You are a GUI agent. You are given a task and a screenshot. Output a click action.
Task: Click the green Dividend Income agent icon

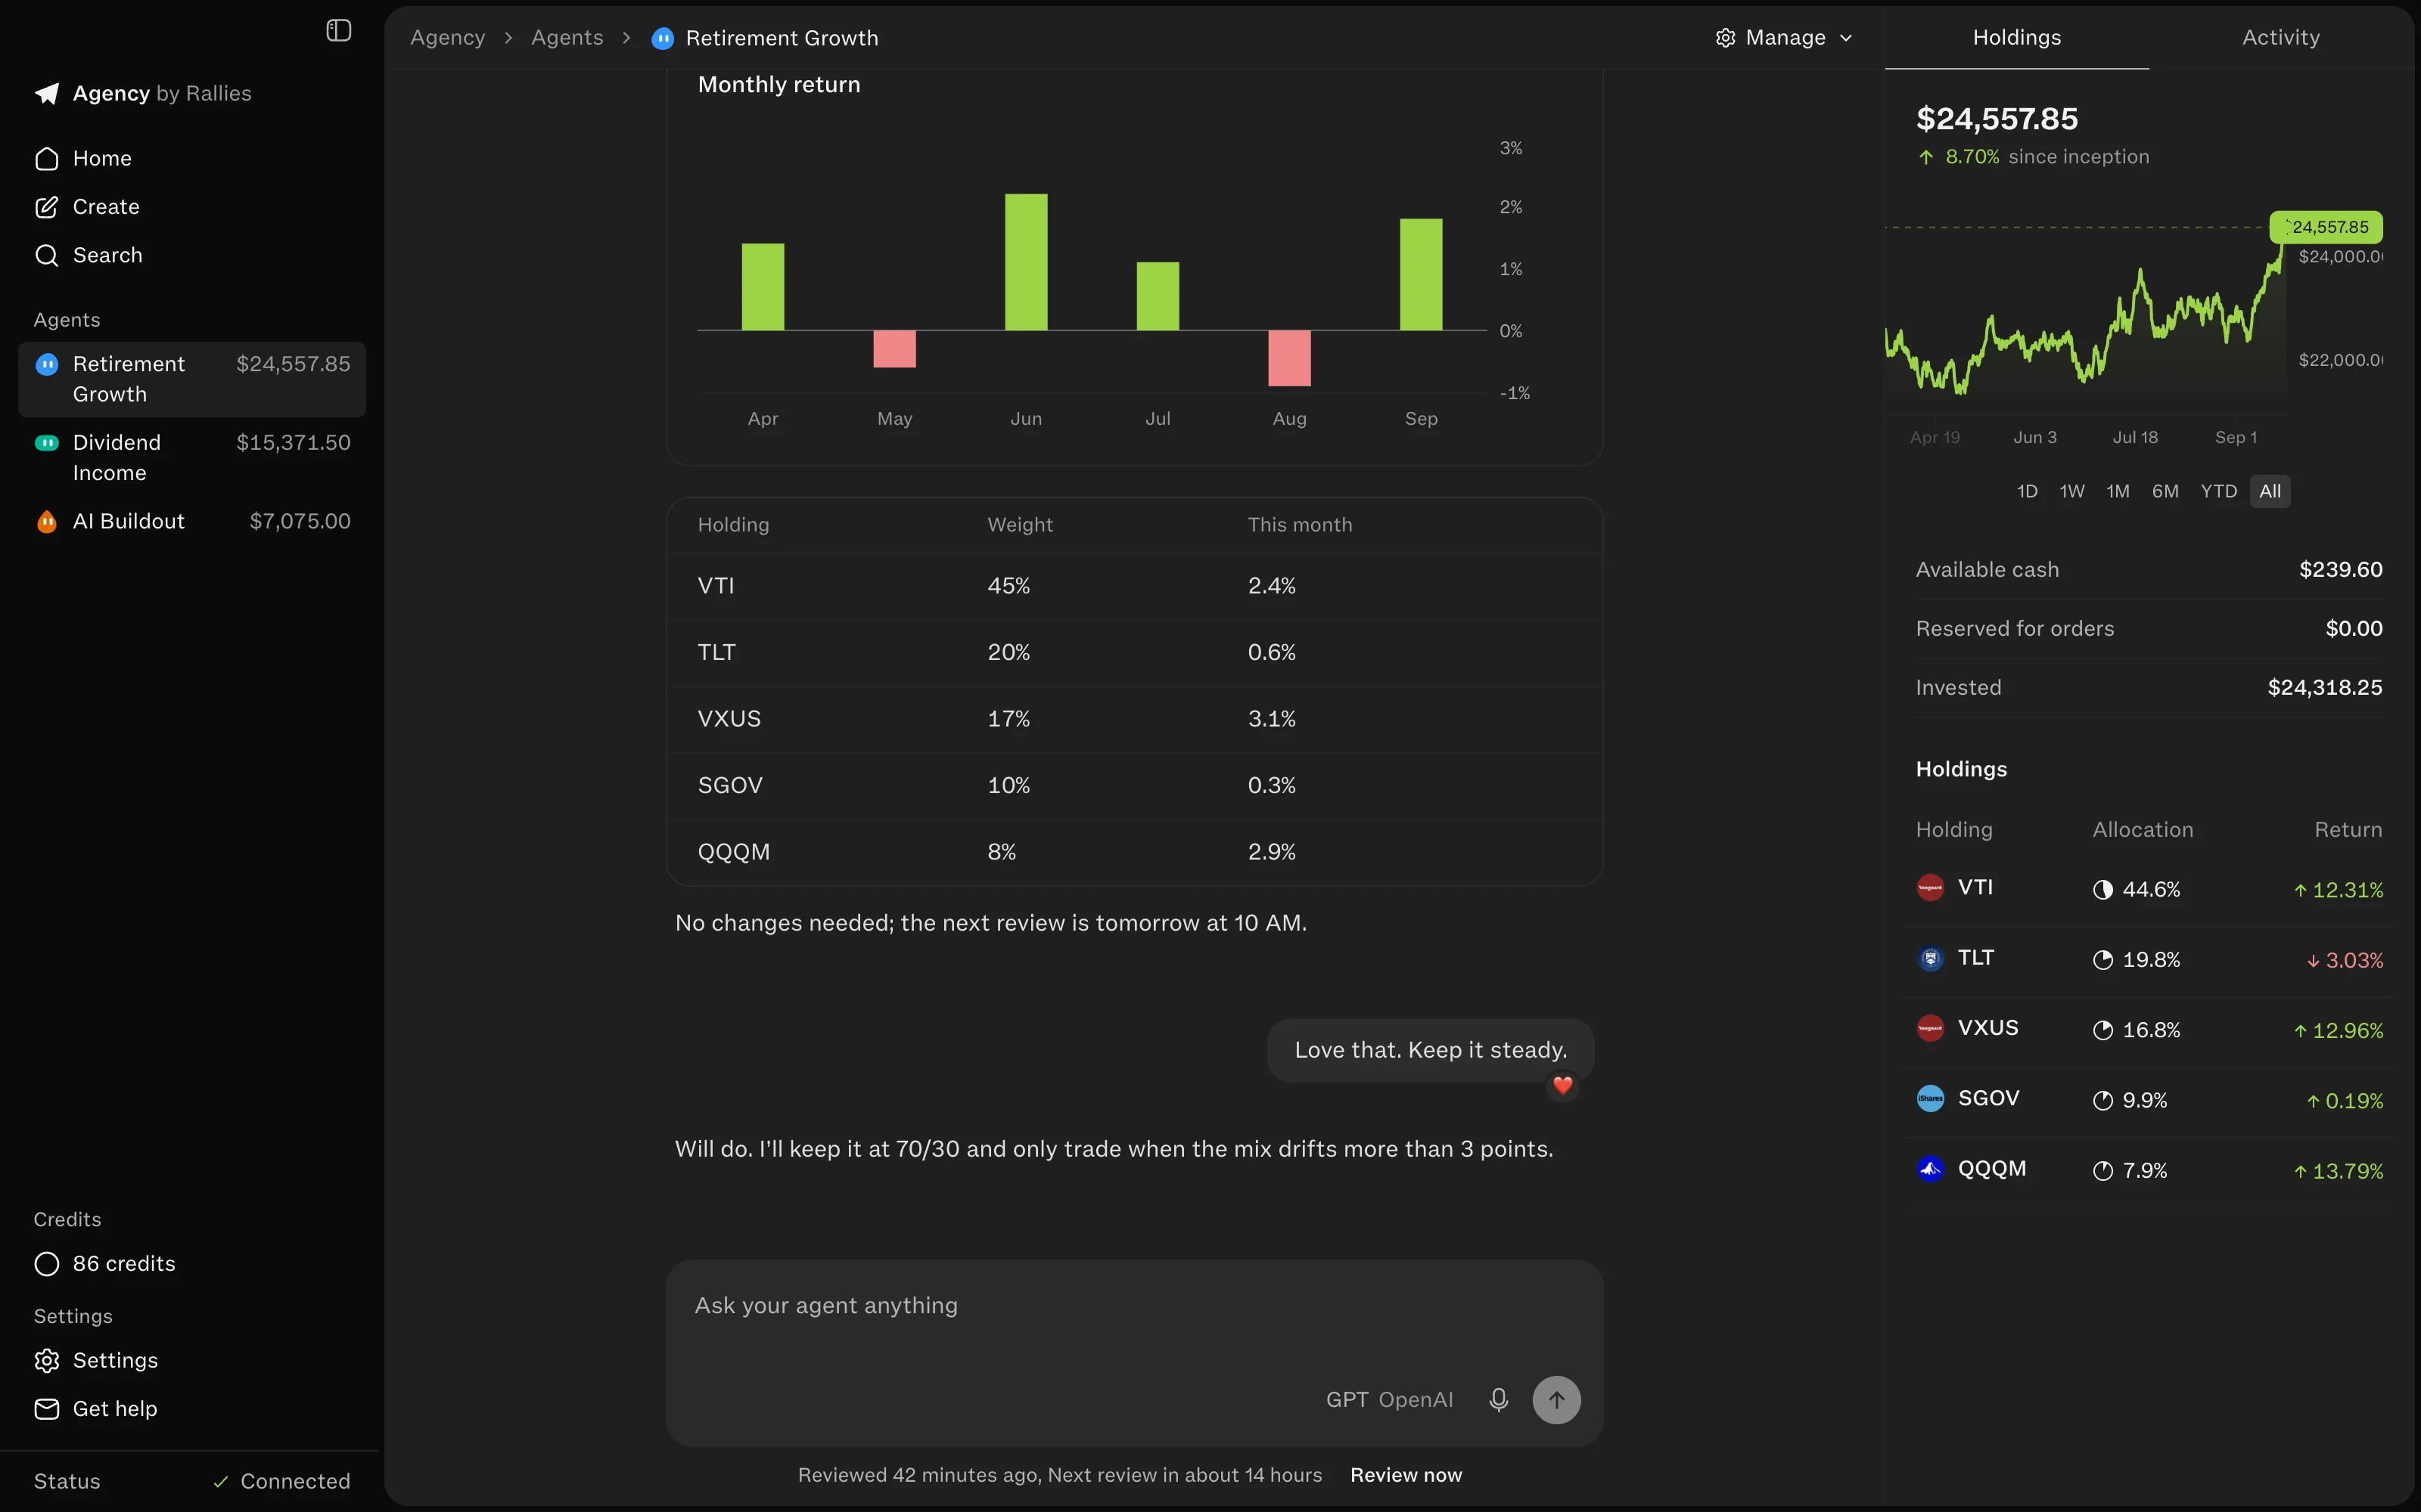point(47,443)
